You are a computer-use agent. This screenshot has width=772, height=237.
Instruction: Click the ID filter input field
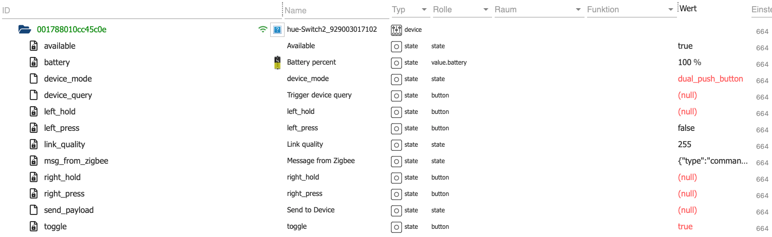(x=139, y=10)
